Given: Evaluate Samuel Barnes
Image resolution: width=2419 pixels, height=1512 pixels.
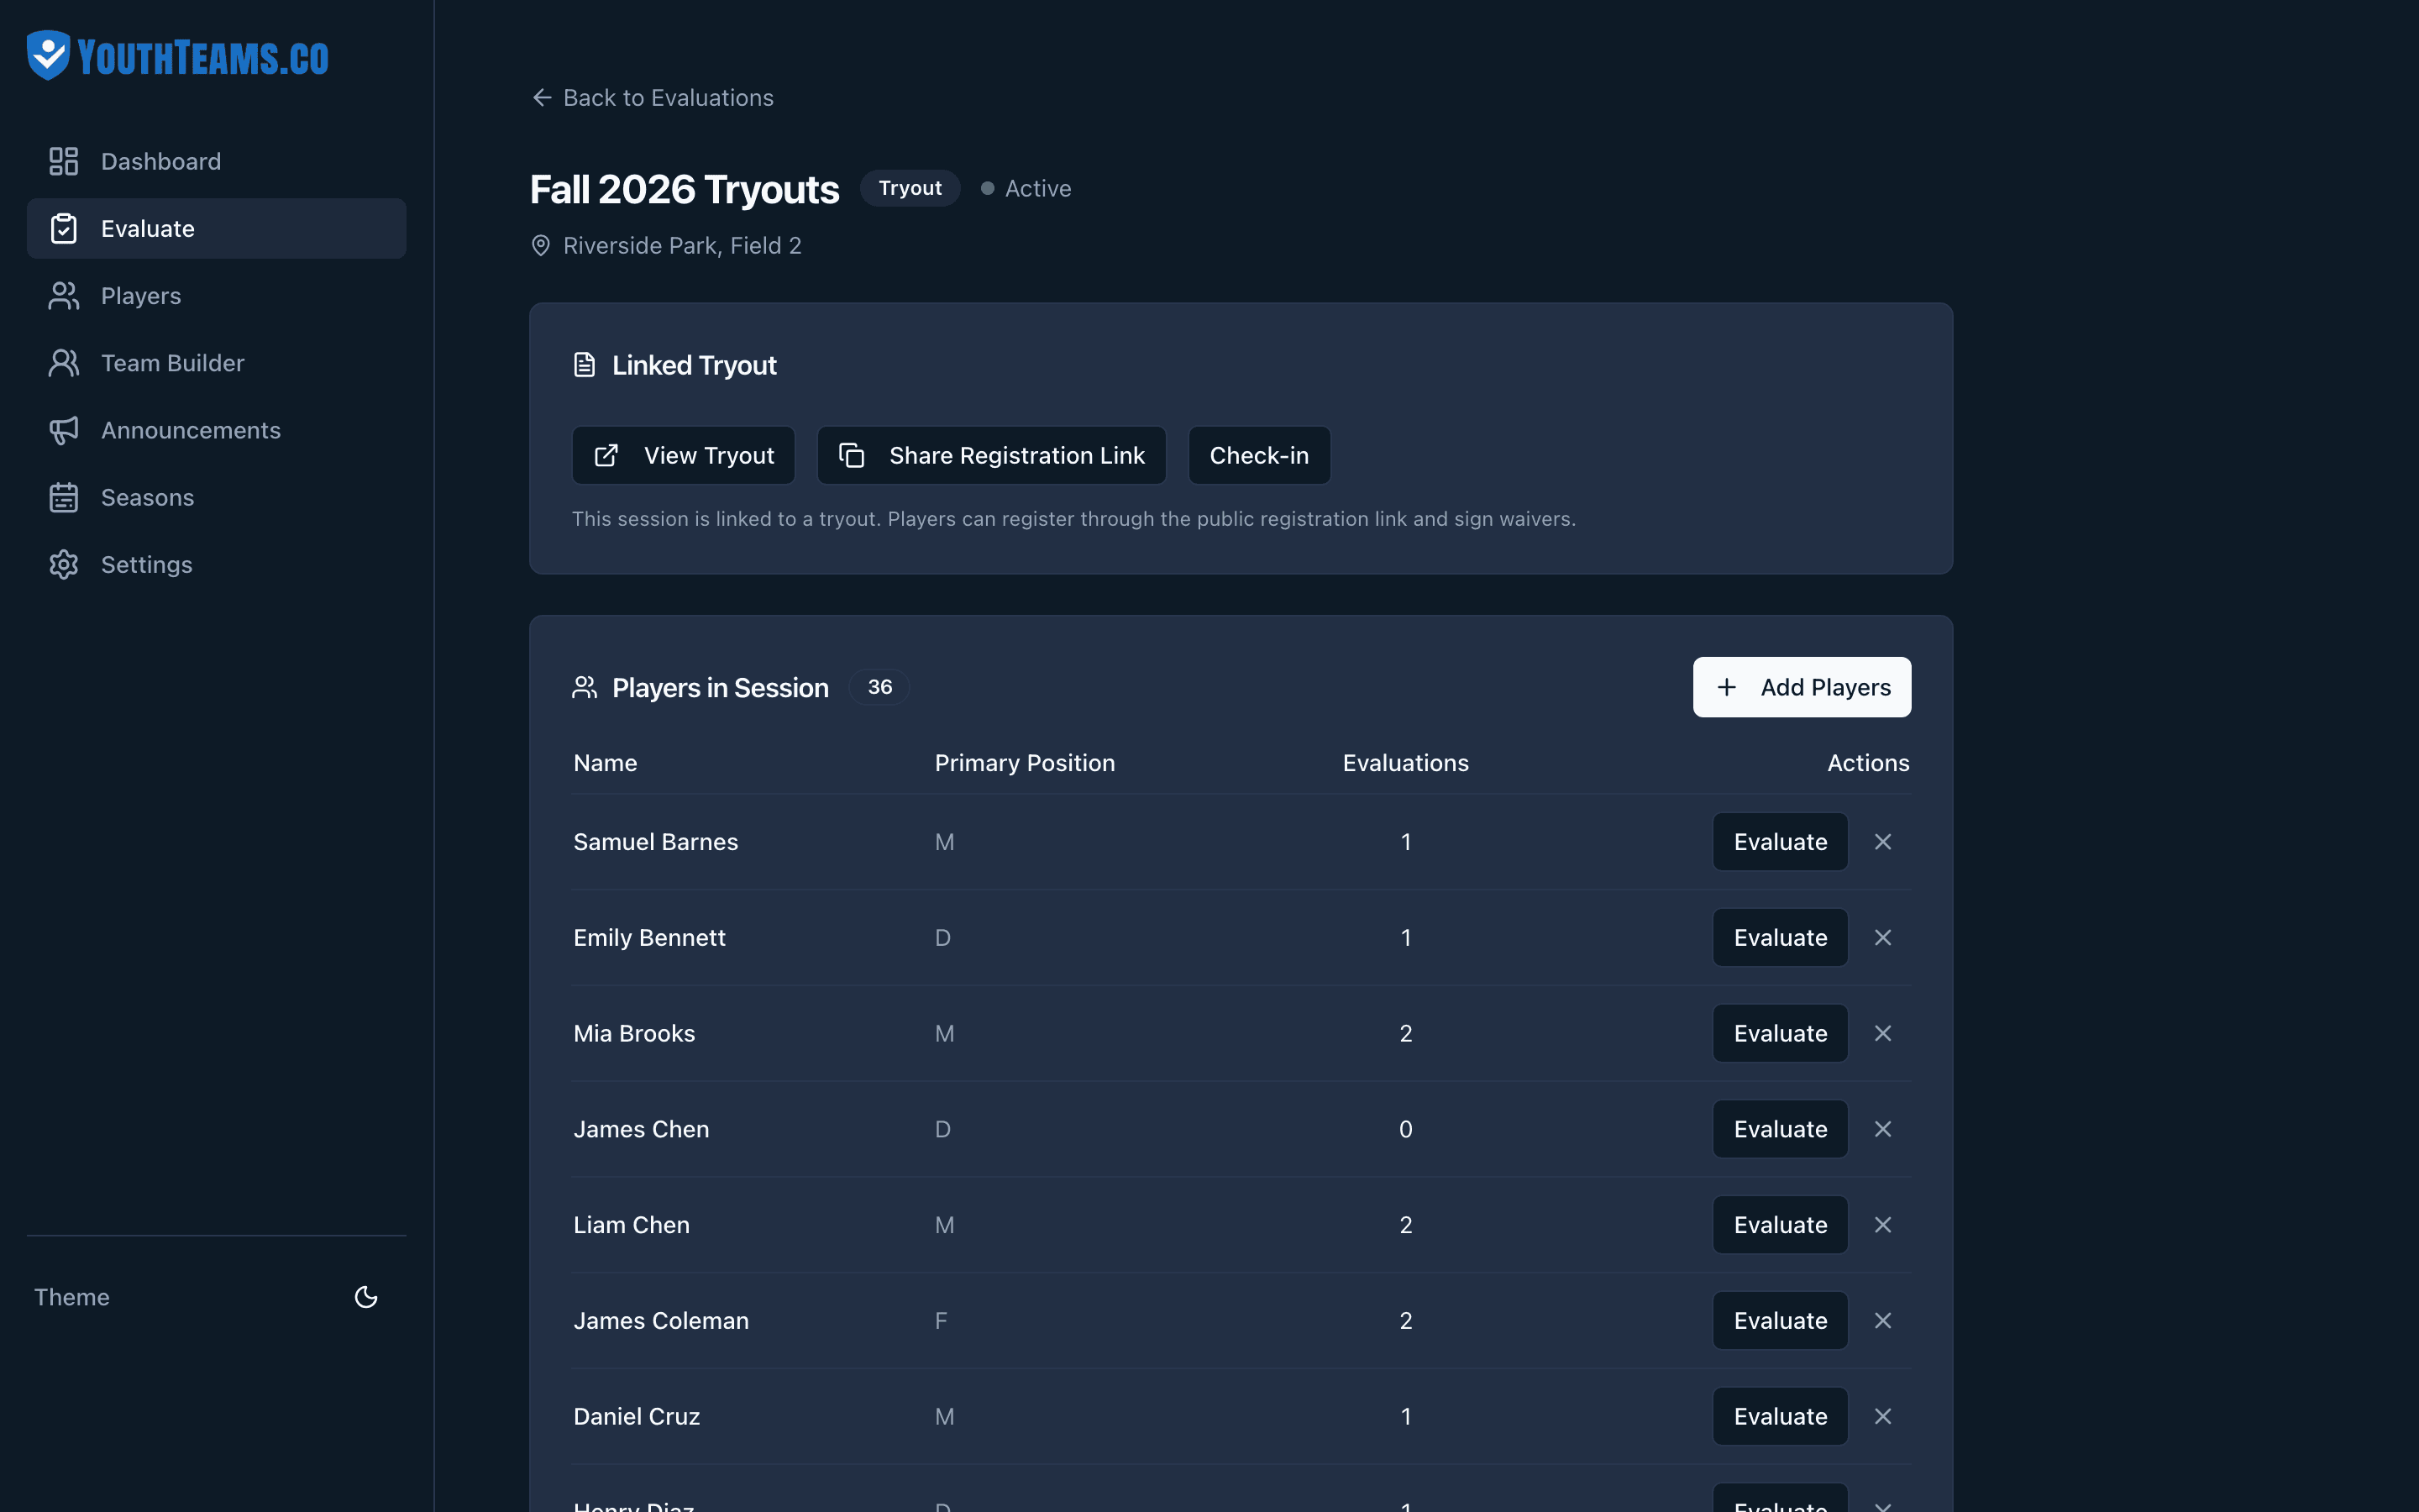Looking at the screenshot, I should [x=1781, y=842].
